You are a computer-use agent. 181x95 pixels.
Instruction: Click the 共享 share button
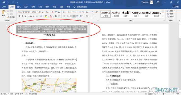175,7
